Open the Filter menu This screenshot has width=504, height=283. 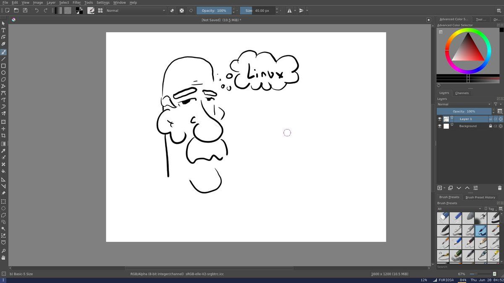pos(76,3)
